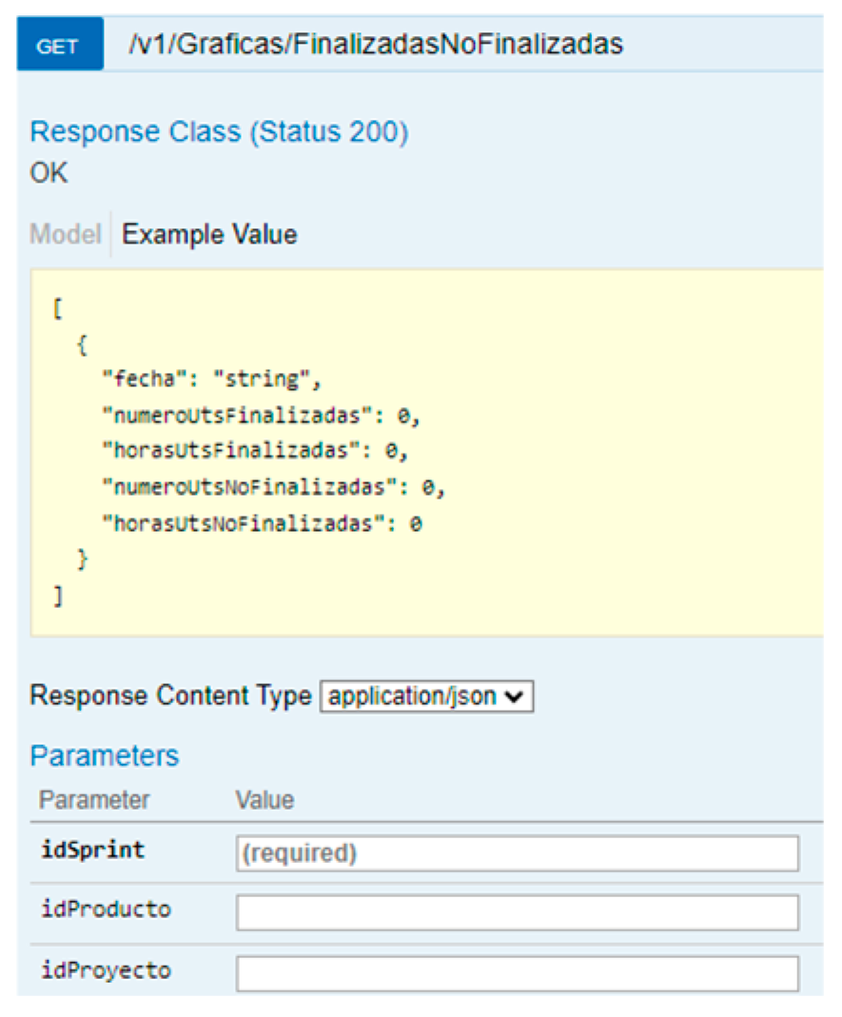Click the idProducto value field
The width and height of the screenshot is (842, 1017).
coord(517,912)
